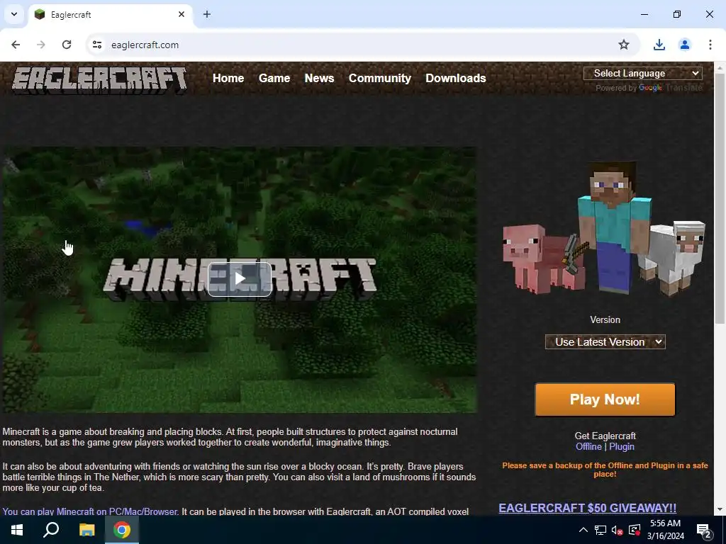Open the Offline download link
The width and height of the screenshot is (726, 544).
tap(588, 446)
